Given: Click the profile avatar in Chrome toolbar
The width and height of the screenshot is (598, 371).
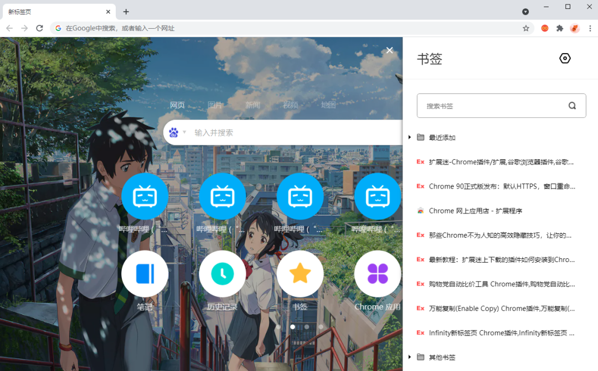Looking at the screenshot, I should pos(575,28).
